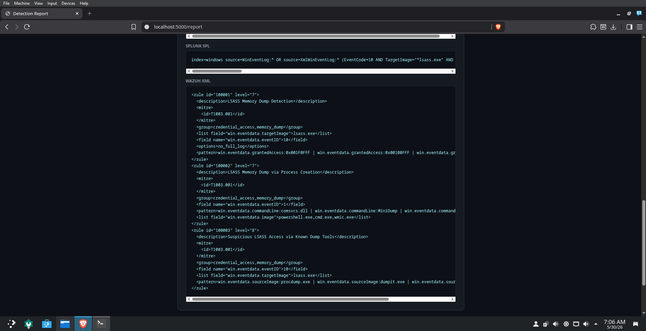This screenshot has height=331, width=646.
Task: Click the Wazuh XML horizontal scrollbar thumb
Action: tap(290, 299)
